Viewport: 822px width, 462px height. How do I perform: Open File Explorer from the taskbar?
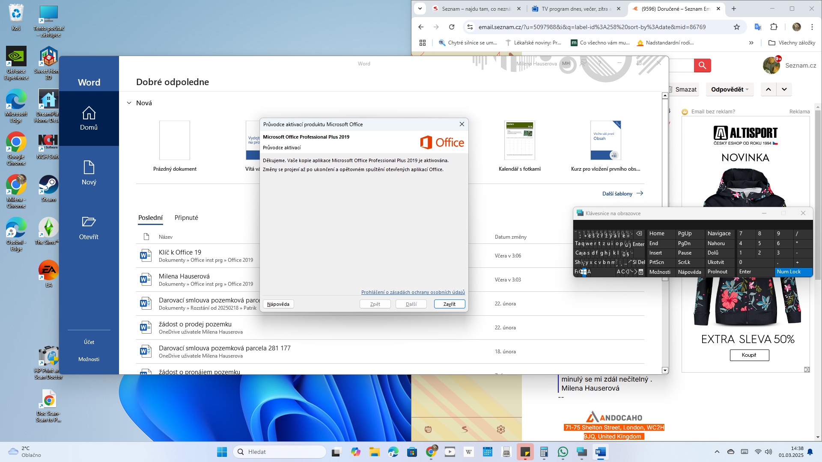tap(375, 452)
